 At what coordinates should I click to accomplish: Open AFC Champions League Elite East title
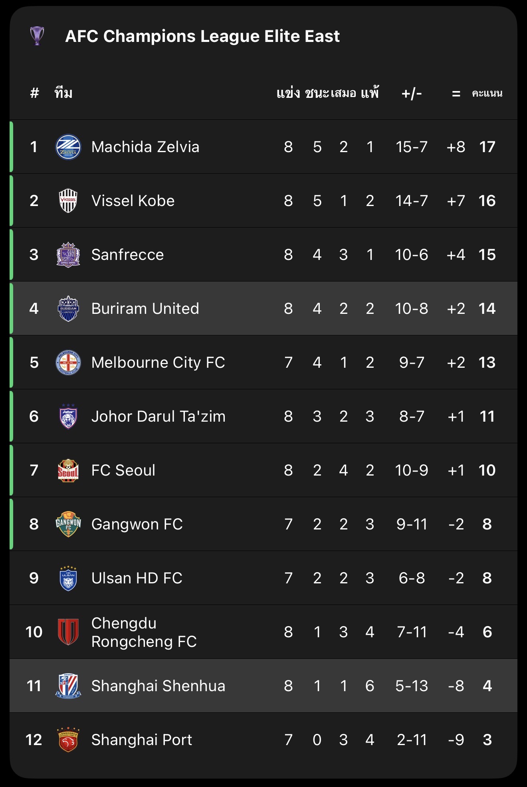click(202, 36)
